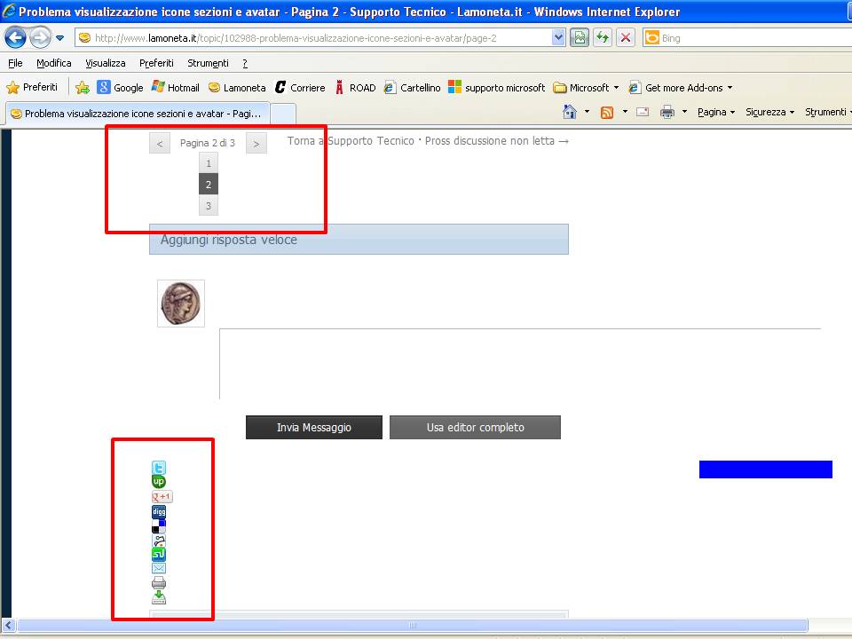Click the Invia Messaggio button
The height and width of the screenshot is (639, 852).
pyautogui.click(x=314, y=428)
